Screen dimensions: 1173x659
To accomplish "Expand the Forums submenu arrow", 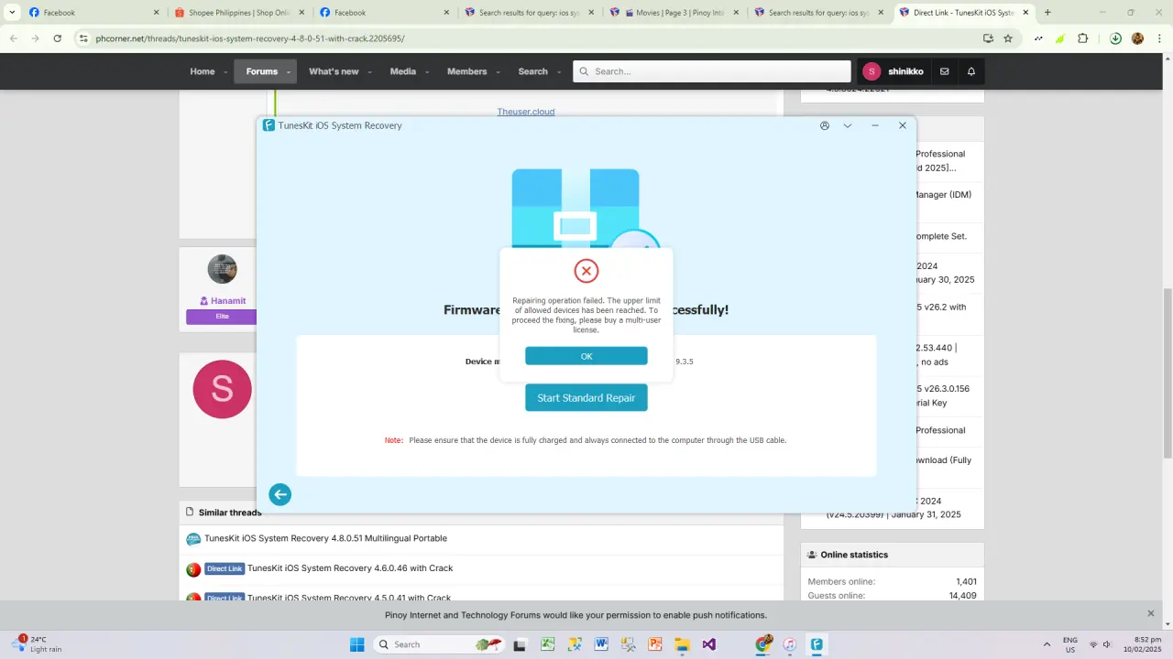I will click(x=289, y=72).
